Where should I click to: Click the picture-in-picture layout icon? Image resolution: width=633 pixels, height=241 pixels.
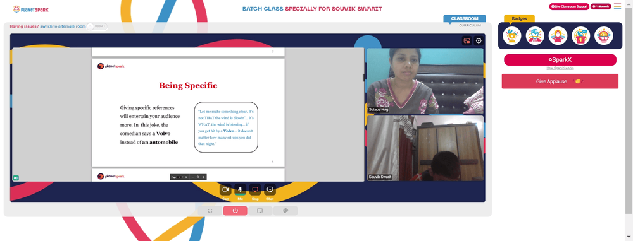click(x=467, y=40)
